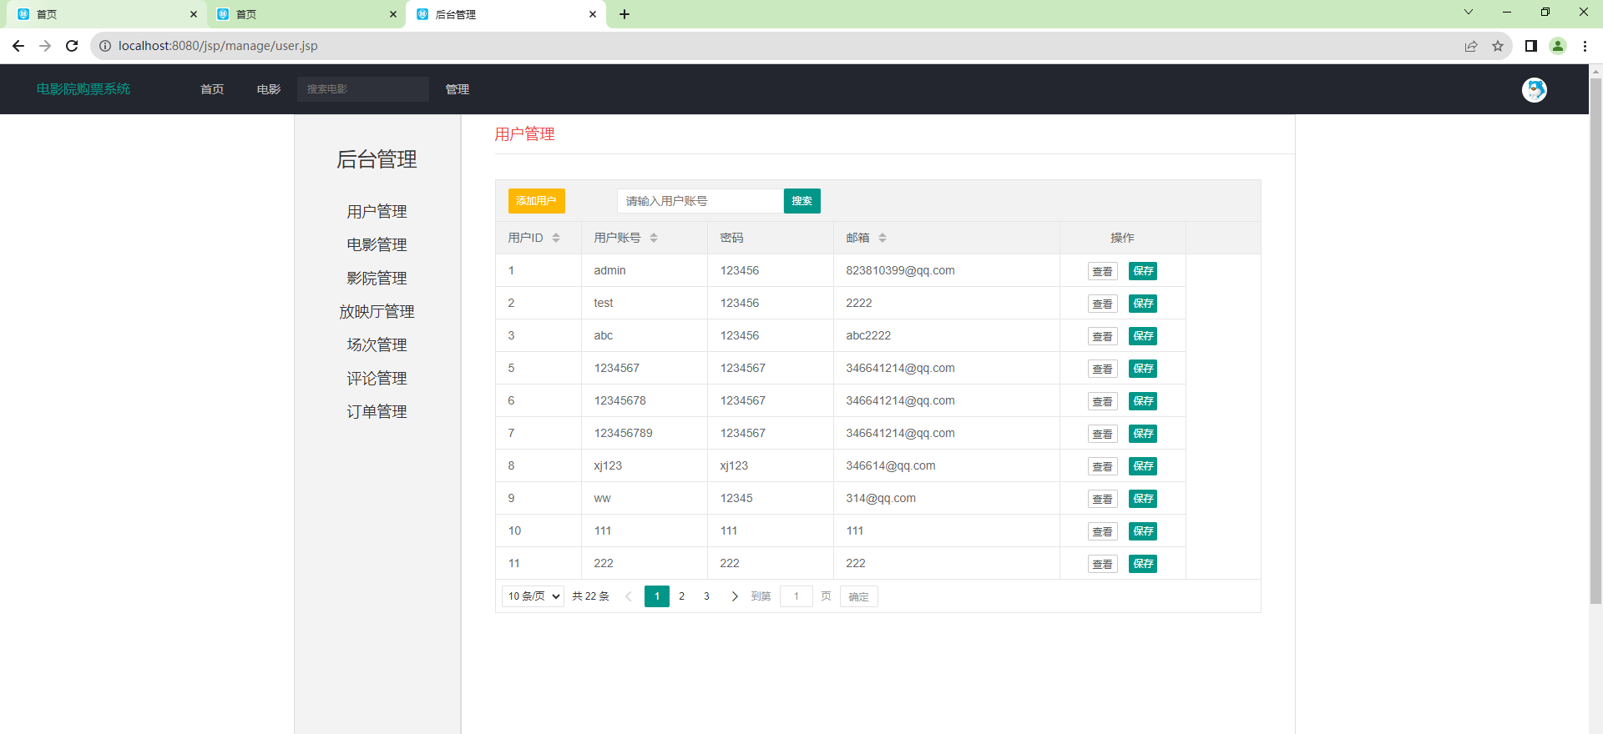Focus the 搜索电影 field in header

[363, 89]
